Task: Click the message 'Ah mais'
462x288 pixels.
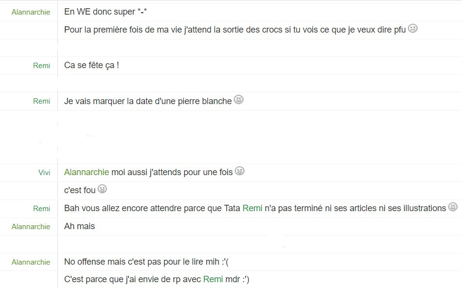Action: [x=80, y=226]
